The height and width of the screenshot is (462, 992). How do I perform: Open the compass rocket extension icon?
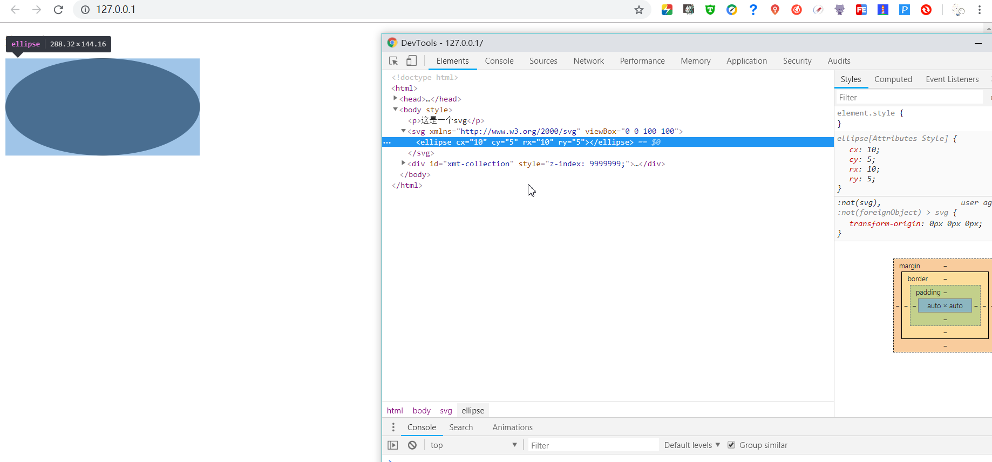coord(818,10)
